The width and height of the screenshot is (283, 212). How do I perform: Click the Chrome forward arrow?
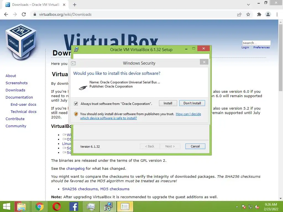(x=15, y=14)
